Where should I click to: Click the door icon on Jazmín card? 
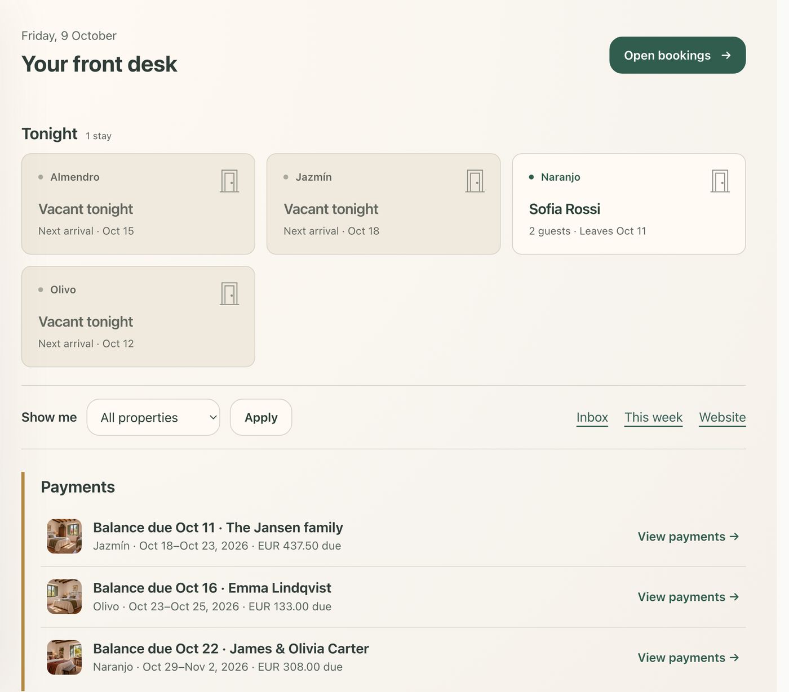point(475,181)
